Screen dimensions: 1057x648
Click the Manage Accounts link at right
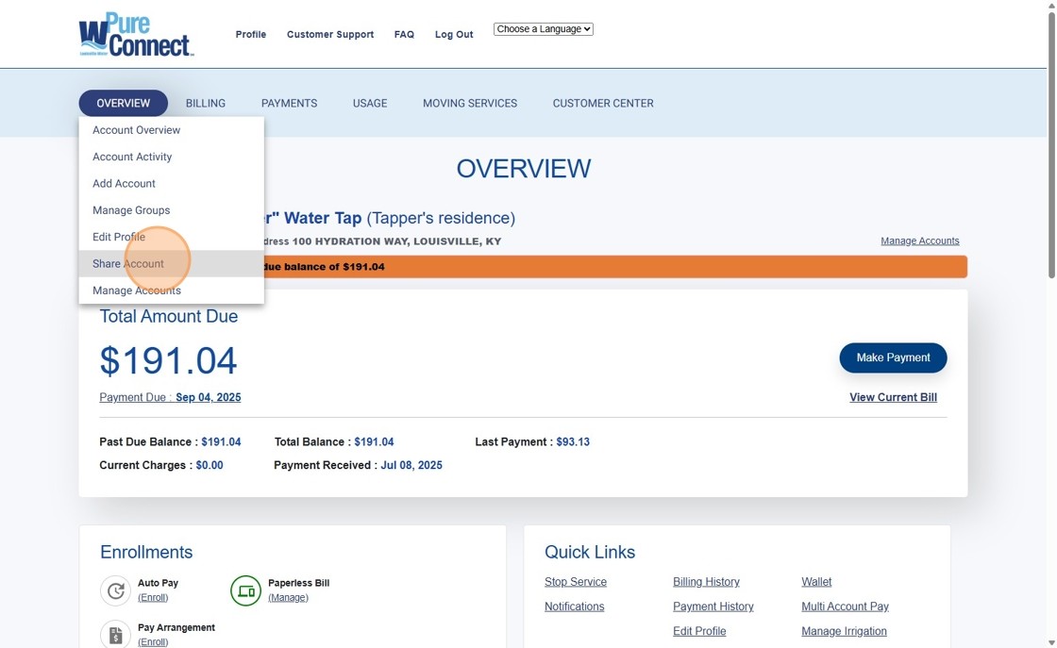tap(919, 241)
